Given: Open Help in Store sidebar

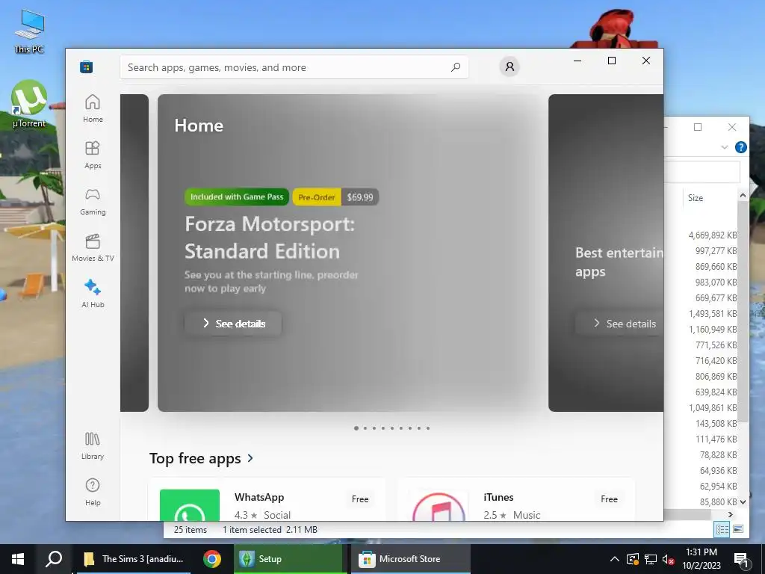Looking at the screenshot, I should (93, 492).
